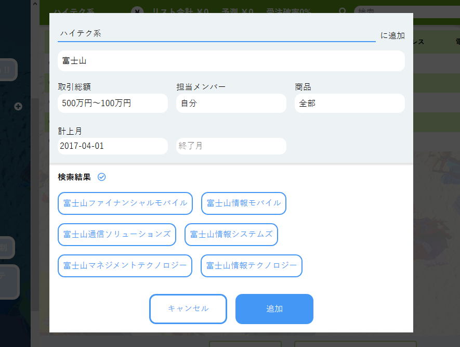Image resolution: width=460 pixels, height=347 pixels.
Task: Open the 担当メンバー 自分 dropdown
Action: pos(231,104)
